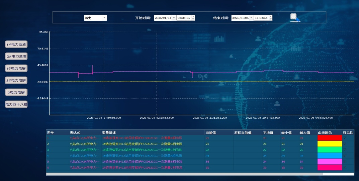Select the 1#电力电解 button
Viewport: 359px width, 181px height.
point(16,68)
